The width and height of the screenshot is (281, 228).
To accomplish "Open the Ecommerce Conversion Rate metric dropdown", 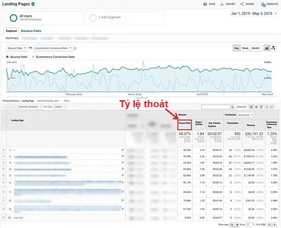I will click(x=53, y=48).
